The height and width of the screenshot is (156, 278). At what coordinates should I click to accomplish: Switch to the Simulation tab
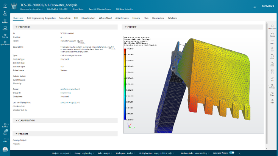pos(65,18)
